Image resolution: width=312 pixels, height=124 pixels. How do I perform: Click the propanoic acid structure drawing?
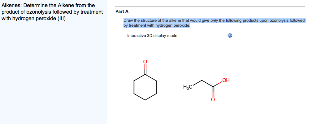click(206, 90)
